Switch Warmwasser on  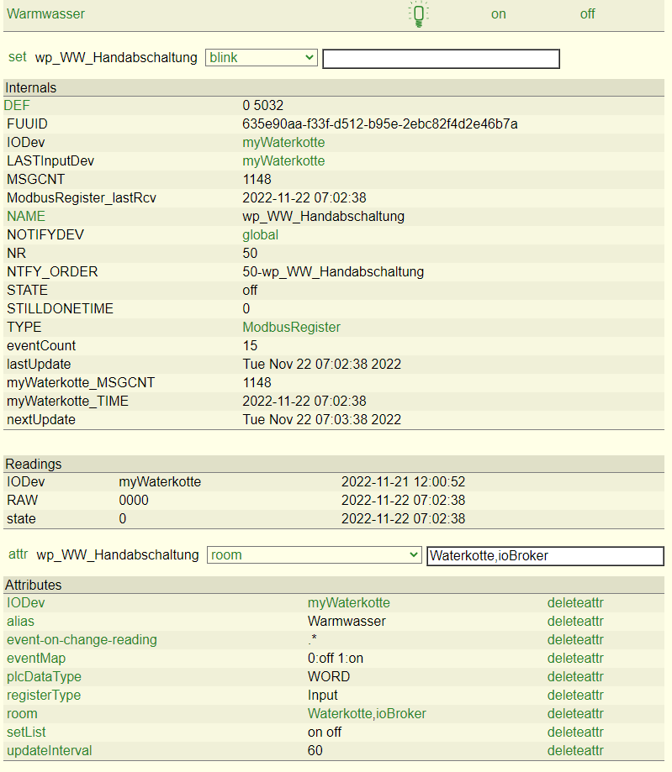(499, 14)
